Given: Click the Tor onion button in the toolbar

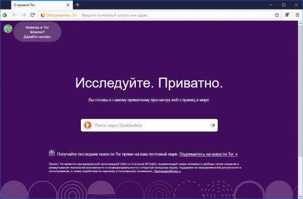Looking at the screenshot, I should tap(5, 15).
